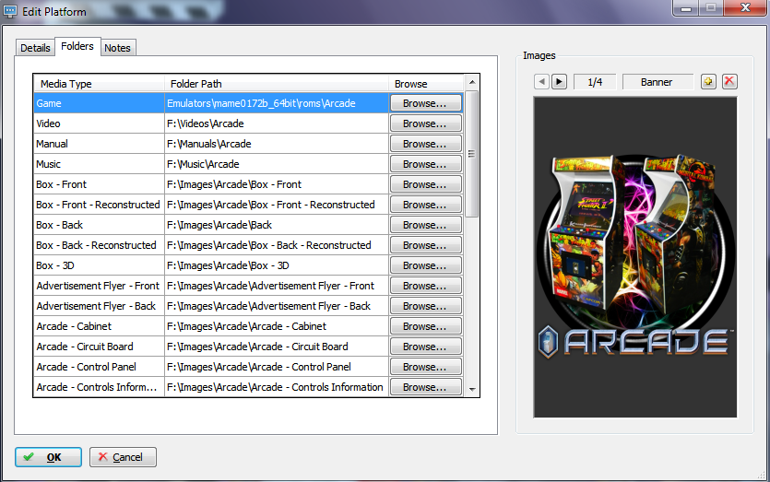The width and height of the screenshot is (770, 482).
Task: Close the Edit Platform window
Action: coord(745,8)
